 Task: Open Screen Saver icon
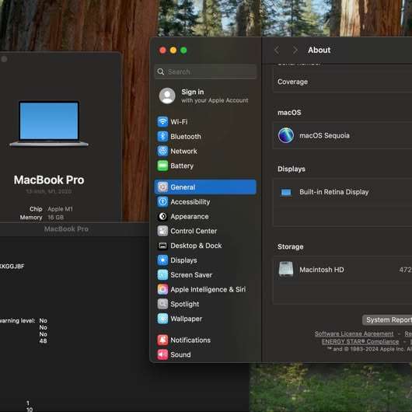coord(162,275)
